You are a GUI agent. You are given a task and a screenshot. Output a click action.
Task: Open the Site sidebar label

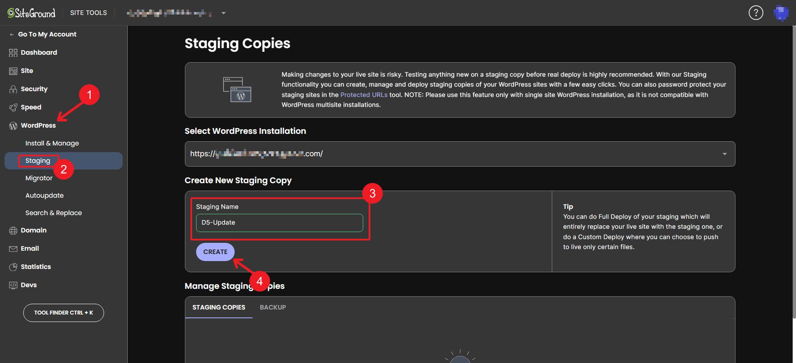point(27,70)
